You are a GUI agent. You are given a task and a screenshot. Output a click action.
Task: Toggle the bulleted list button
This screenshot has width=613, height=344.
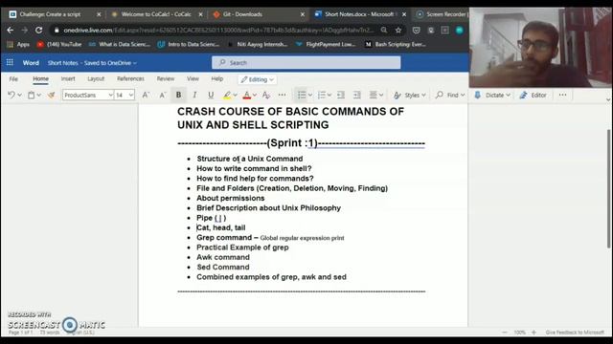302,95
